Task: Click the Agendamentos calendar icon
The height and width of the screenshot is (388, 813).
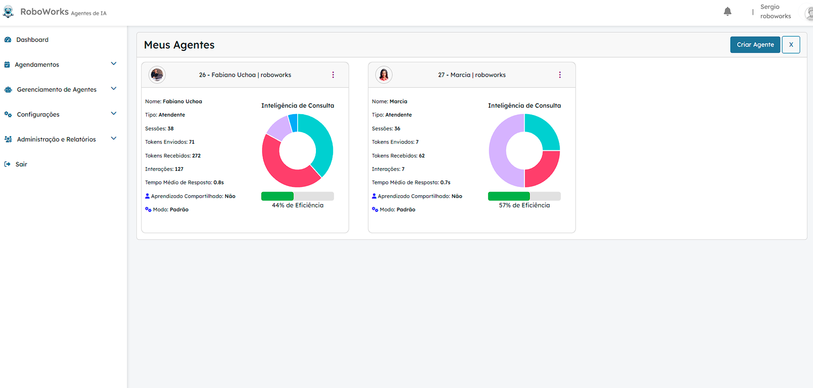Action: [x=7, y=65]
